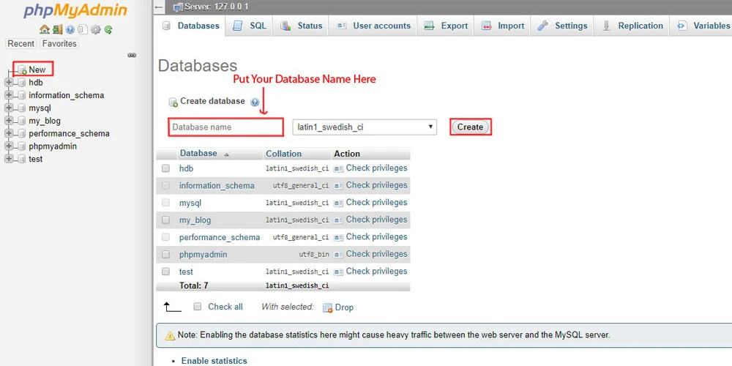
Task: Click the Check privileges icon in the information_schema row
Action: point(338,186)
